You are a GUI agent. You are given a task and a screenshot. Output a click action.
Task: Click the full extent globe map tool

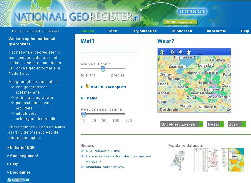[x=162, y=52]
